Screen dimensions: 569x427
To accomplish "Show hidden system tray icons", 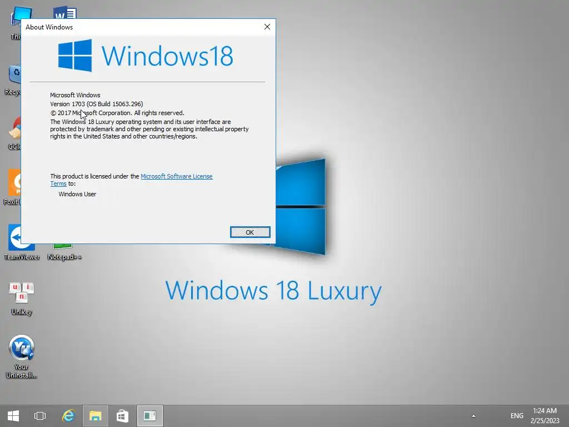I will [x=473, y=416].
